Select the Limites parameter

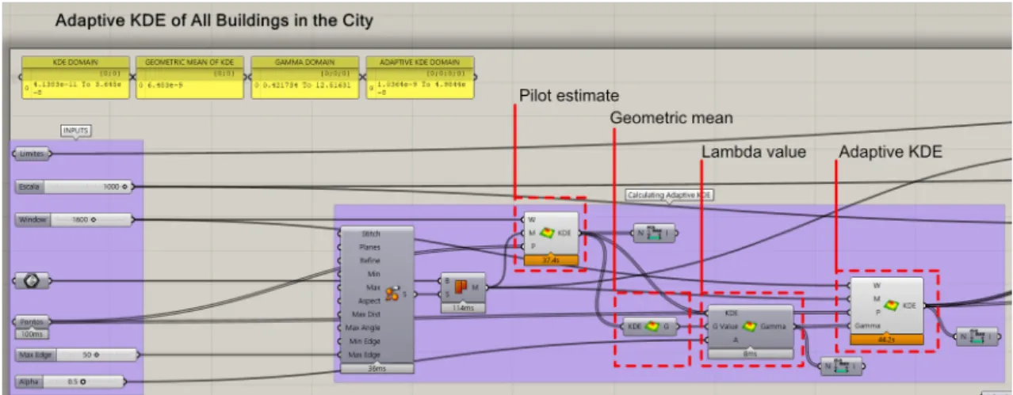point(32,154)
